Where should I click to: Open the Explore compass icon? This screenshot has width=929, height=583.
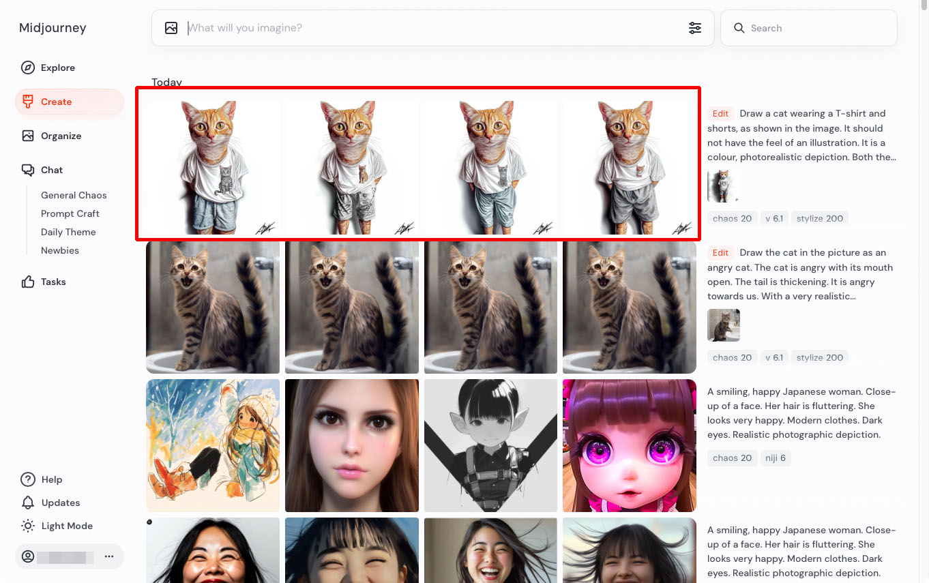tap(28, 68)
